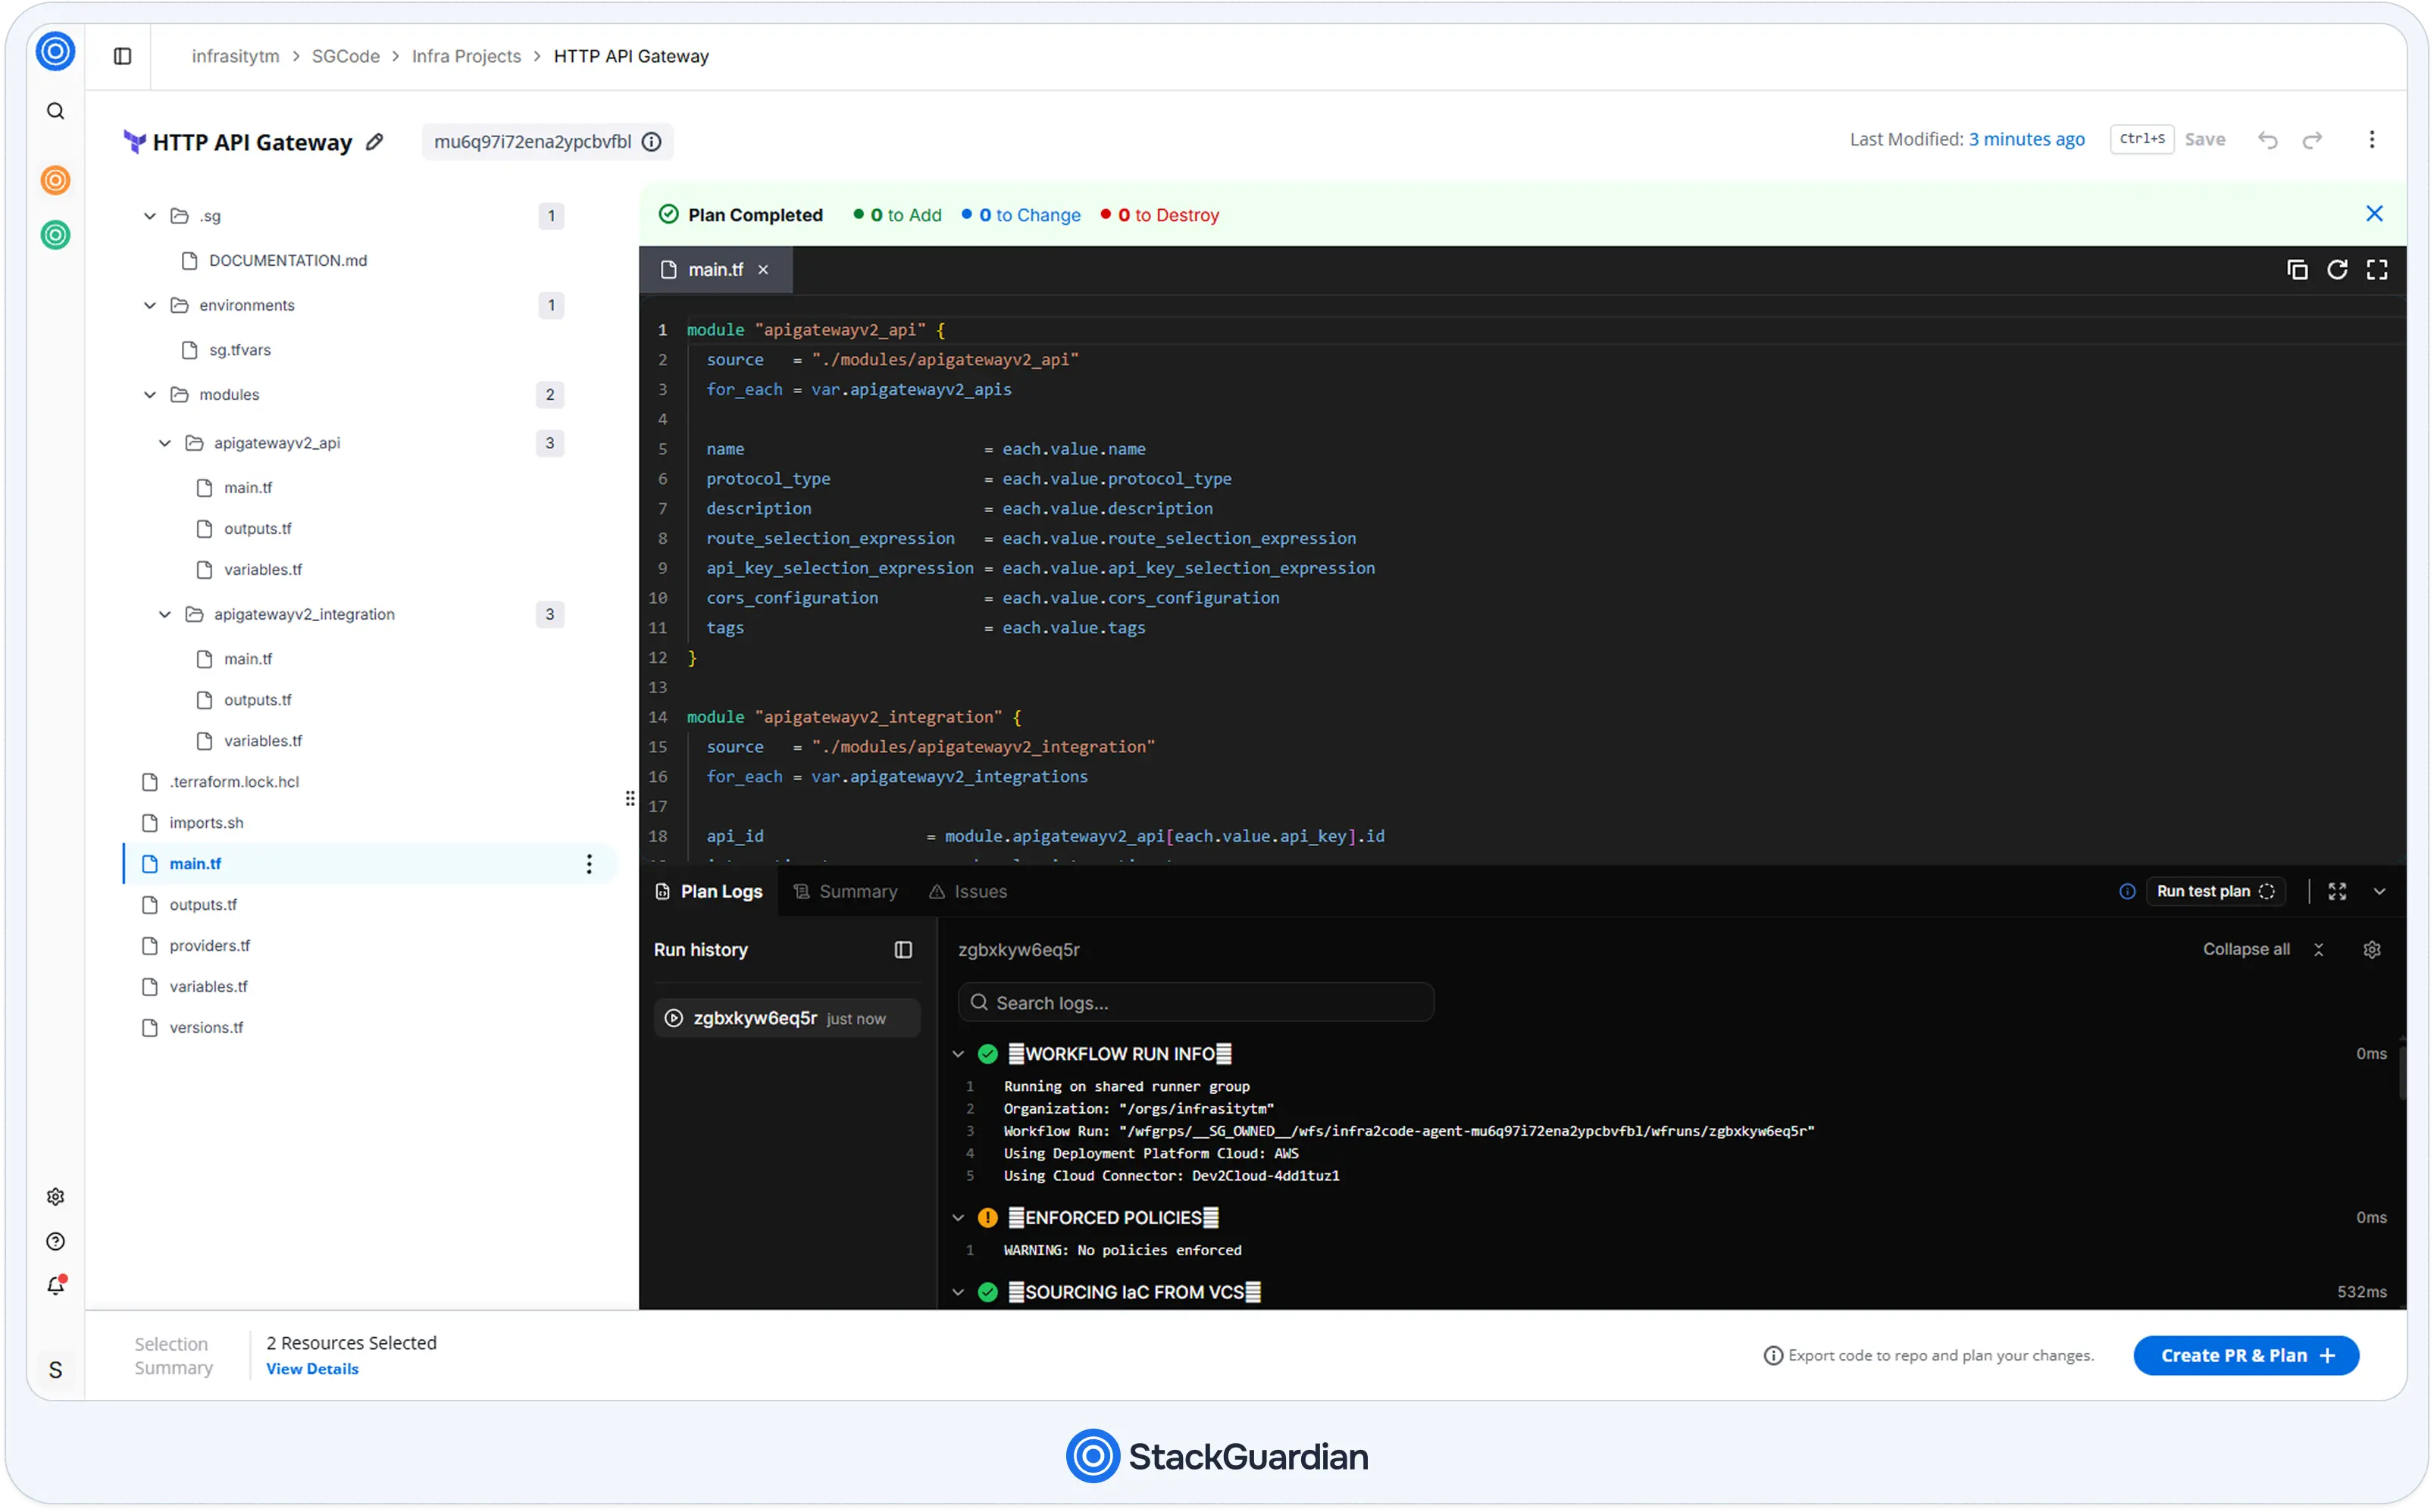This screenshot has height=1512, width=2434.
Task: Click Run test plan button
Action: point(2215,892)
